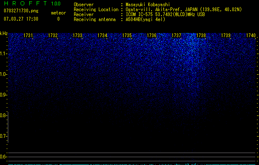This screenshot has width=259, height=165.
Task: Click time marker 1731
Action: (28, 35)
